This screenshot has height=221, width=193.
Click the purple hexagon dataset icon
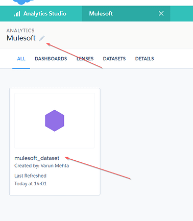click(x=55, y=120)
